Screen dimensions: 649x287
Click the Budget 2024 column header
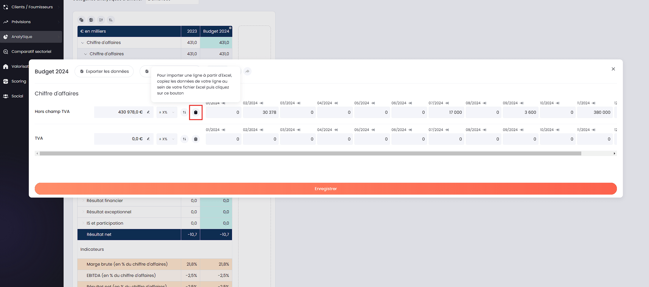216,31
